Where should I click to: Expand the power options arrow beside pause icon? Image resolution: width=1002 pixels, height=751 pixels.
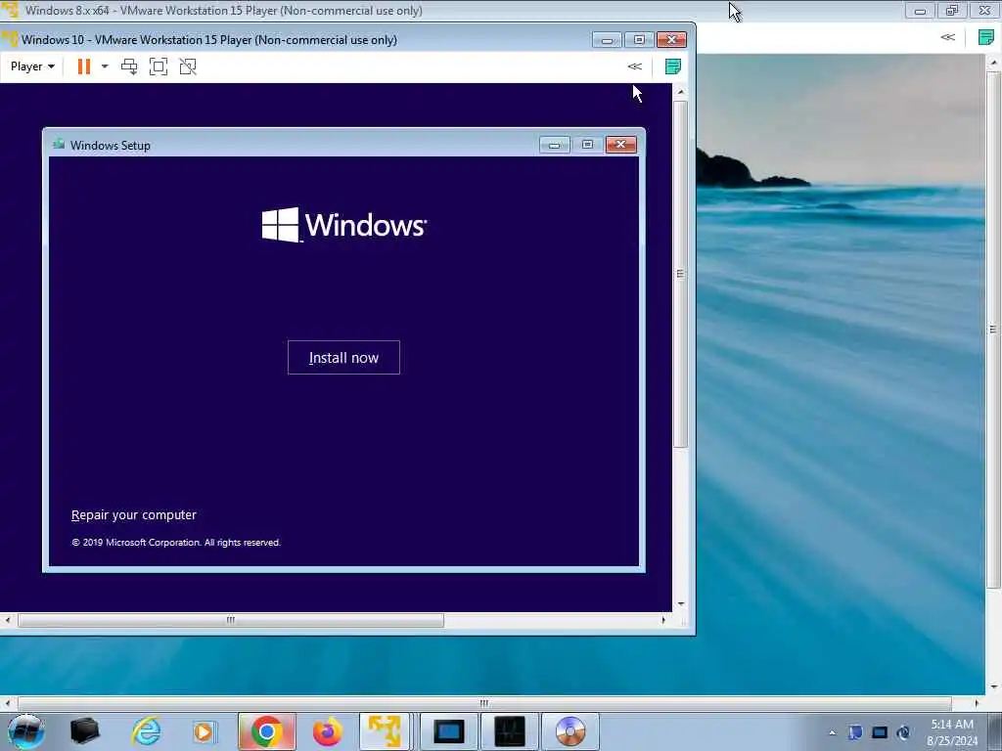[x=105, y=66]
